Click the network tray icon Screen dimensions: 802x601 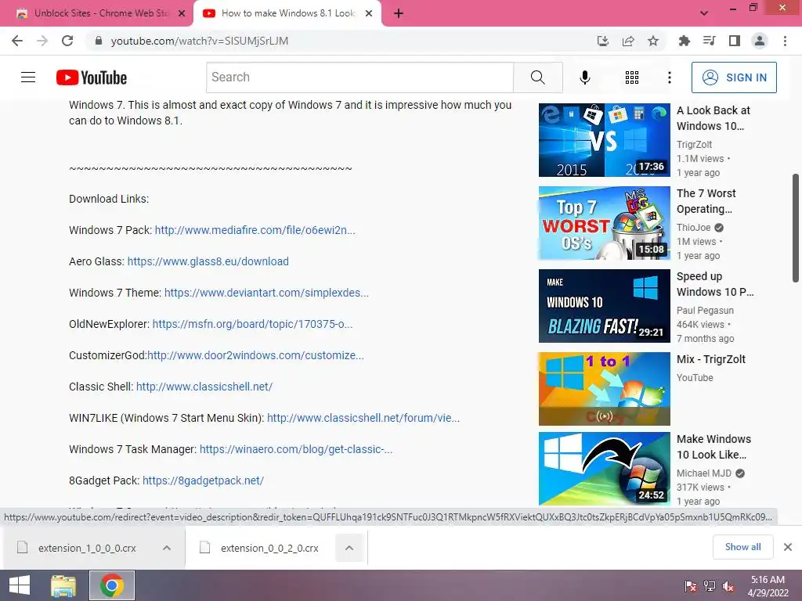pos(710,586)
